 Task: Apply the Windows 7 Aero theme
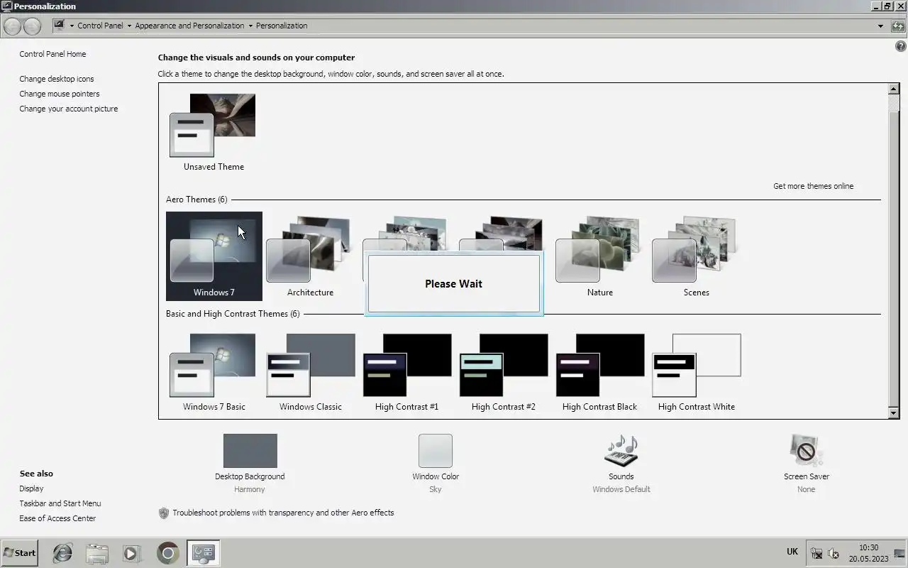point(214,256)
